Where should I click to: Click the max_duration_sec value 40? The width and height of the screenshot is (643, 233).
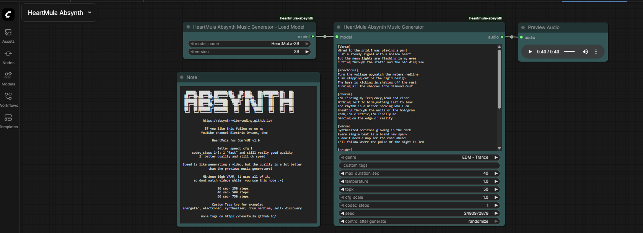click(x=486, y=173)
